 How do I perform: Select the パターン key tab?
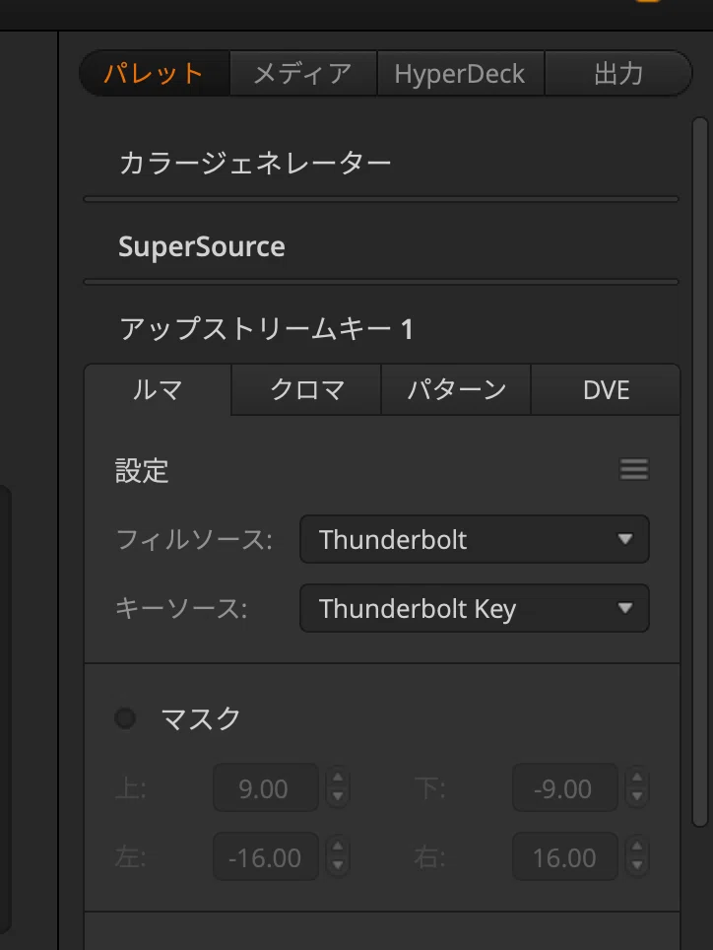pyautogui.click(x=456, y=389)
